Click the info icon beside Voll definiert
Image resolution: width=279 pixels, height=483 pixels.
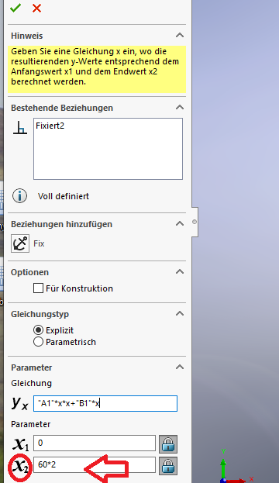[x=19, y=196]
